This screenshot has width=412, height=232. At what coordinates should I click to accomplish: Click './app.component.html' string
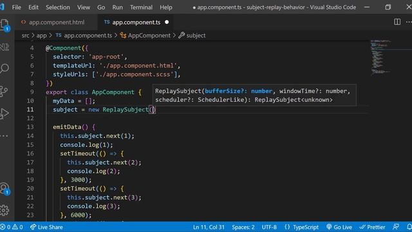(x=138, y=66)
